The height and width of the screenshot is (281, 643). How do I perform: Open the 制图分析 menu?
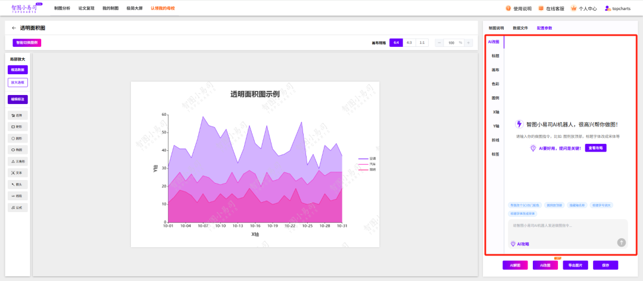[x=62, y=8]
